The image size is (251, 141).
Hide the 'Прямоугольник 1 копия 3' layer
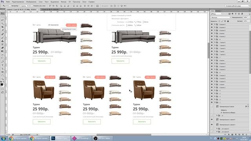212,125
